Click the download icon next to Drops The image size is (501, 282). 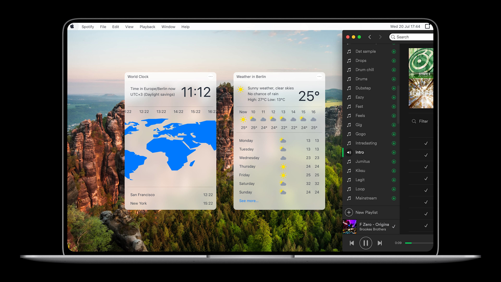pyautogui.click(x=394, y=61)
